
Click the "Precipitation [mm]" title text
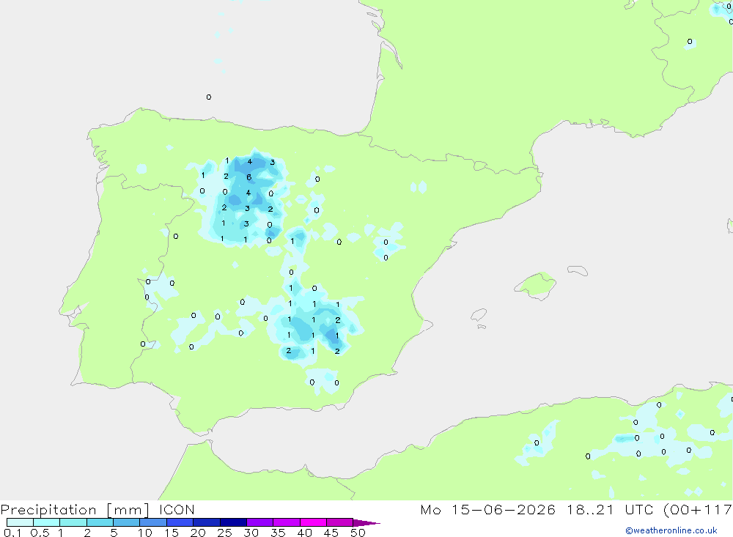coord(75,510)
